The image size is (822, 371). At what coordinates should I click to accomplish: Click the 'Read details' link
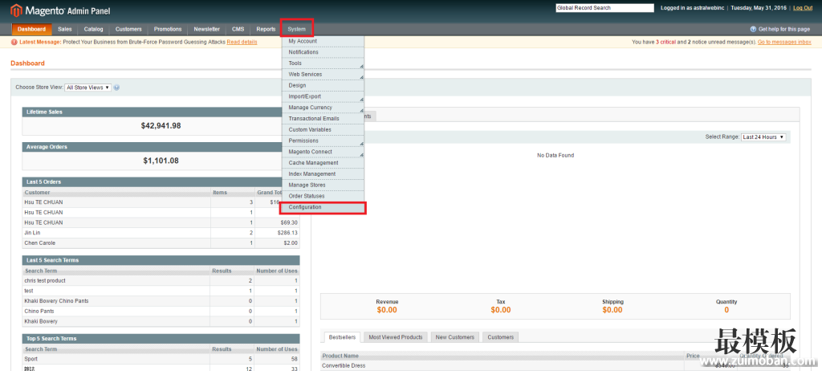[242, 42]
